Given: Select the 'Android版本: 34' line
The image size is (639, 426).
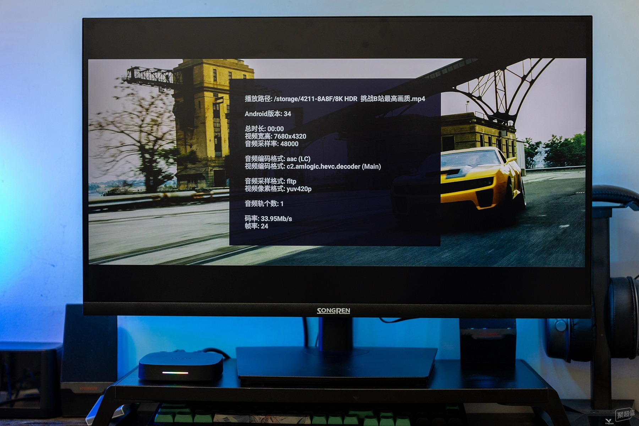Looking at the screenshot, I should [x=268, y=114].
